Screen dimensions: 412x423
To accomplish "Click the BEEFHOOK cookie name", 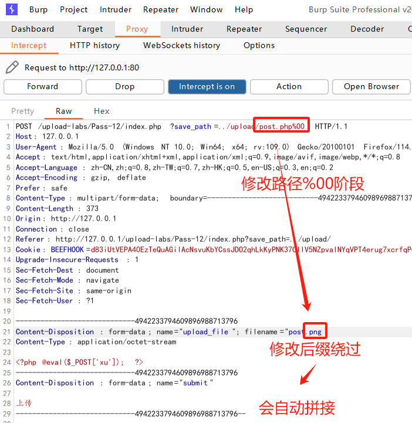I will [x=67, y=249].
